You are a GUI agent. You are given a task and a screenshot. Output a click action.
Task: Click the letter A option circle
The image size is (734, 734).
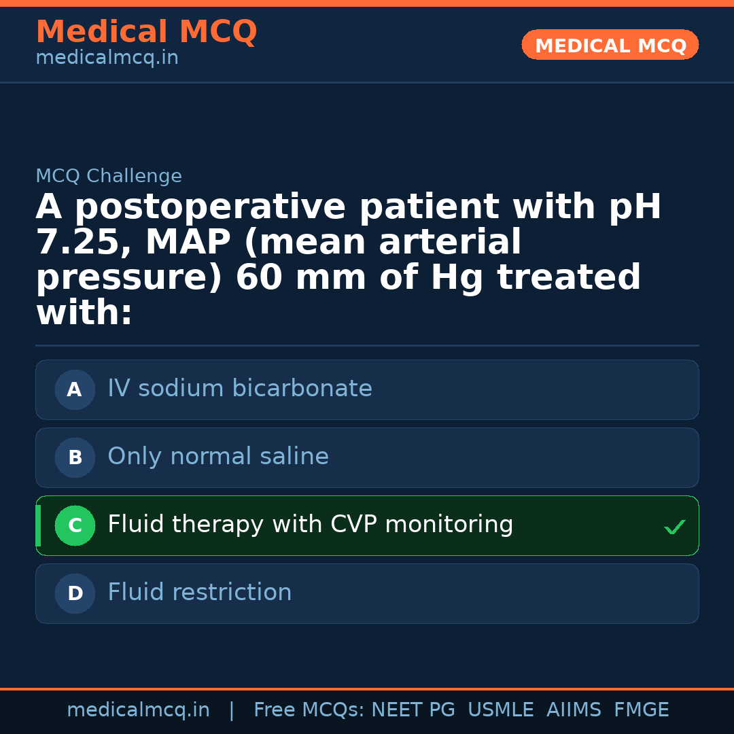pyautogui.click(x=75, y=389)
